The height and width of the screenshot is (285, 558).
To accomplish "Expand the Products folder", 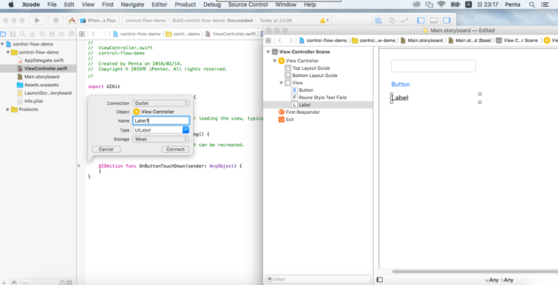I will click(x=8, y=109).
